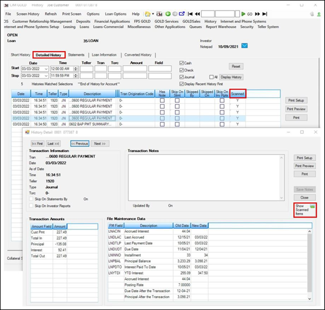Jump to last account toolbar icon

tap(265, 14)
